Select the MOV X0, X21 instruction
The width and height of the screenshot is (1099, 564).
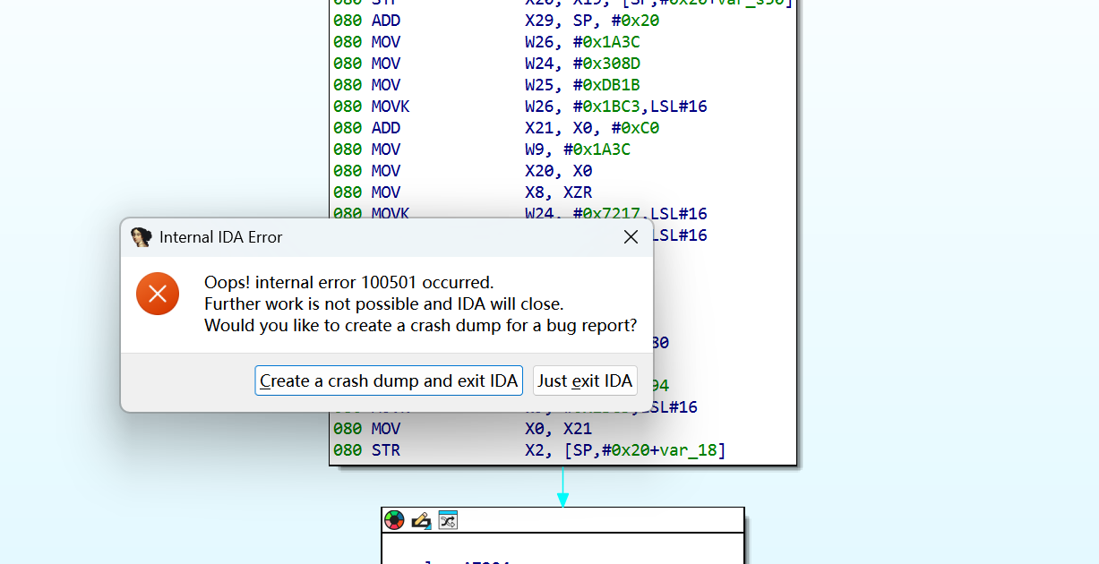coord(462,429)
